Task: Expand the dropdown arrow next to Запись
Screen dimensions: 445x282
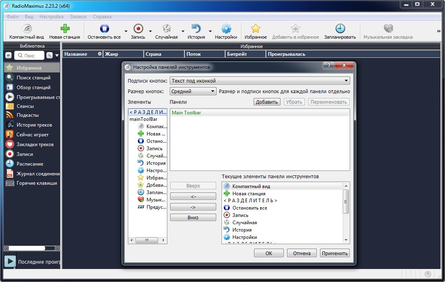Action: [x=150, y=31]
